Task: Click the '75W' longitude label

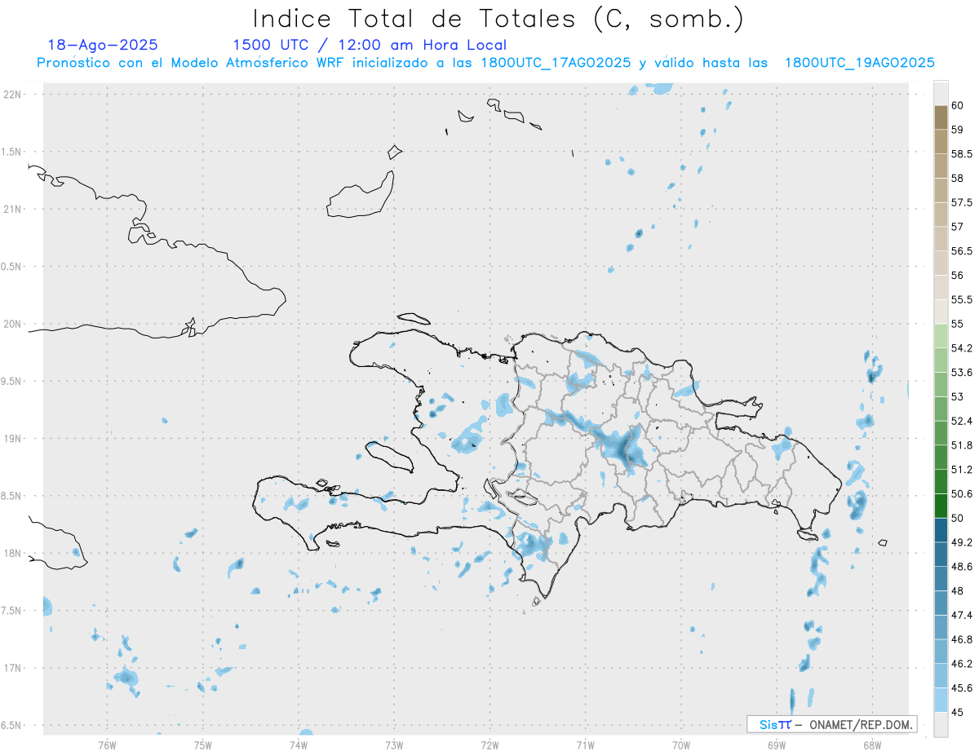Action: pos(203,745)
